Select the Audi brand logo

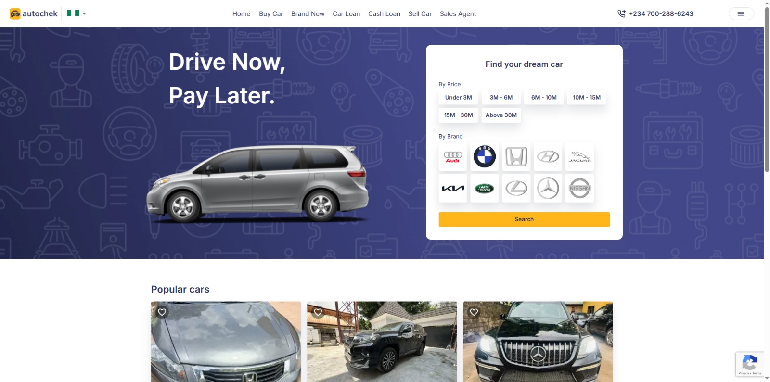pos(453,157)
